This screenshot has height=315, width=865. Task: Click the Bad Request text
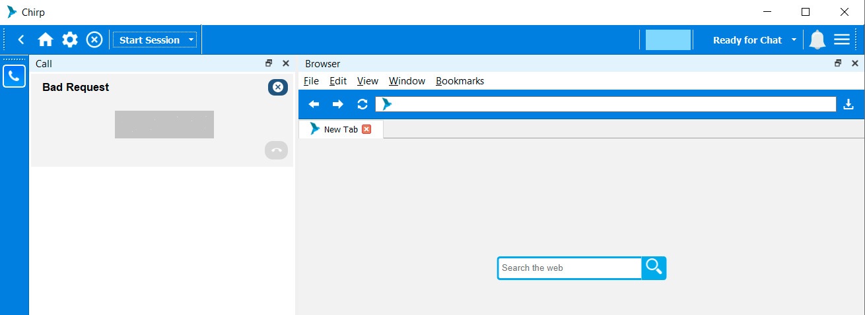coord(76,87)
